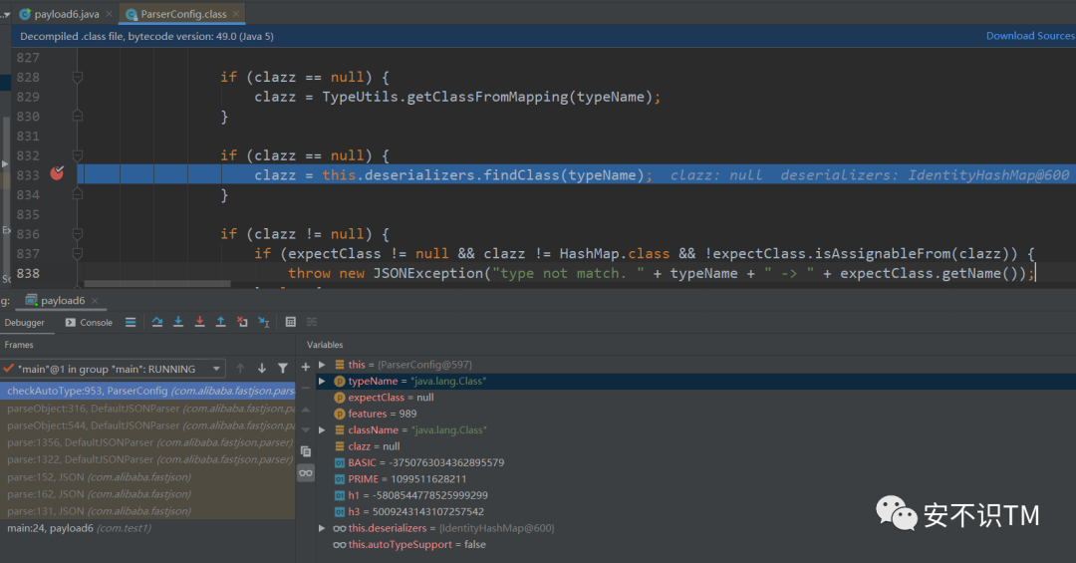
Task: Open the thread selector "main"@1 dropdown
Action: (217, 369)
